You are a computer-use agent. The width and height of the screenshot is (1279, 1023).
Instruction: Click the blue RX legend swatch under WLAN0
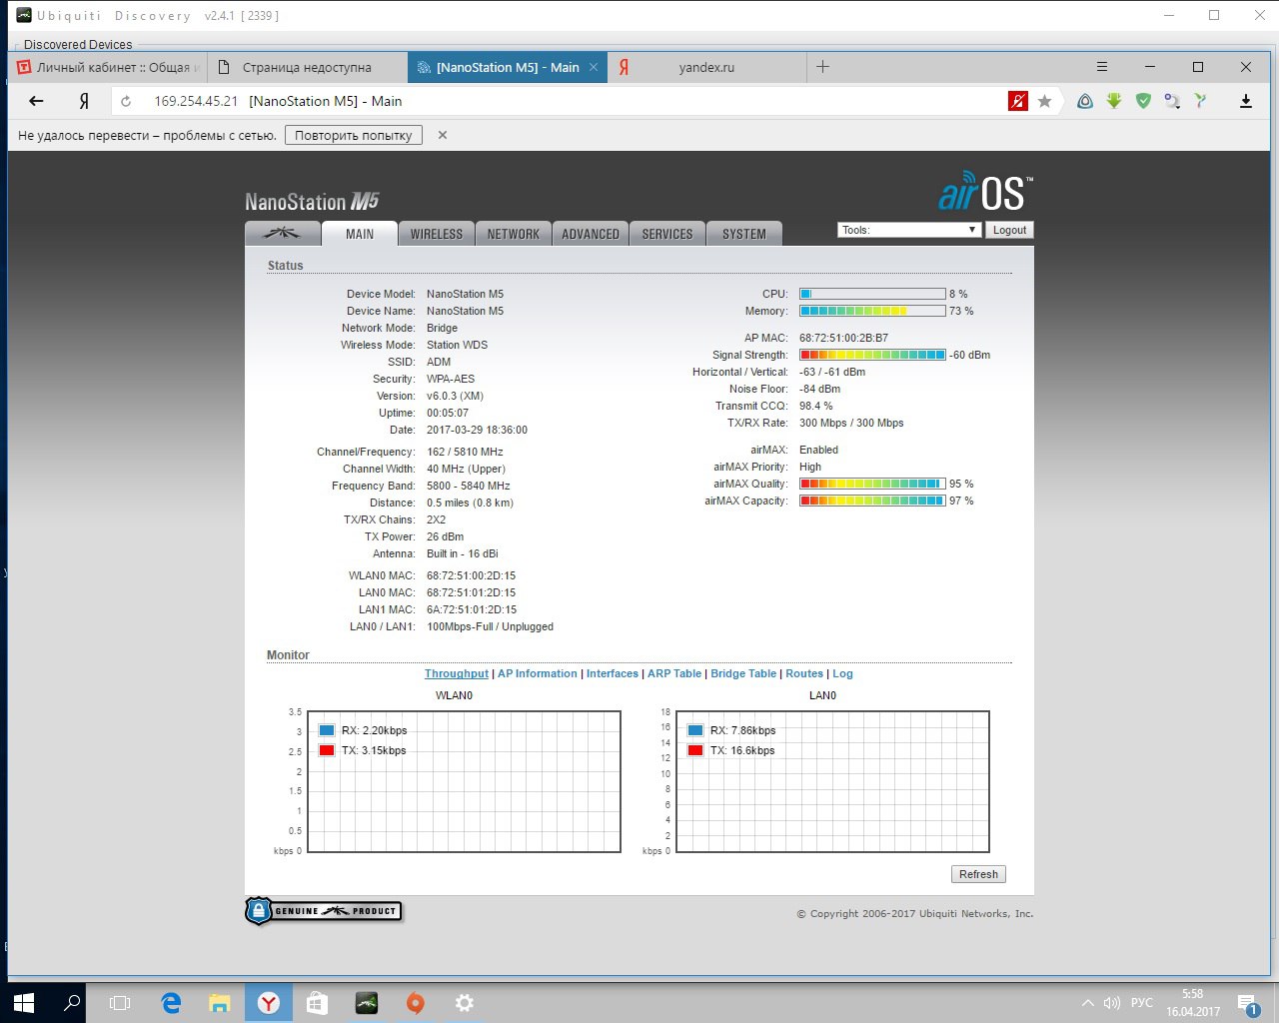point(326,730)
